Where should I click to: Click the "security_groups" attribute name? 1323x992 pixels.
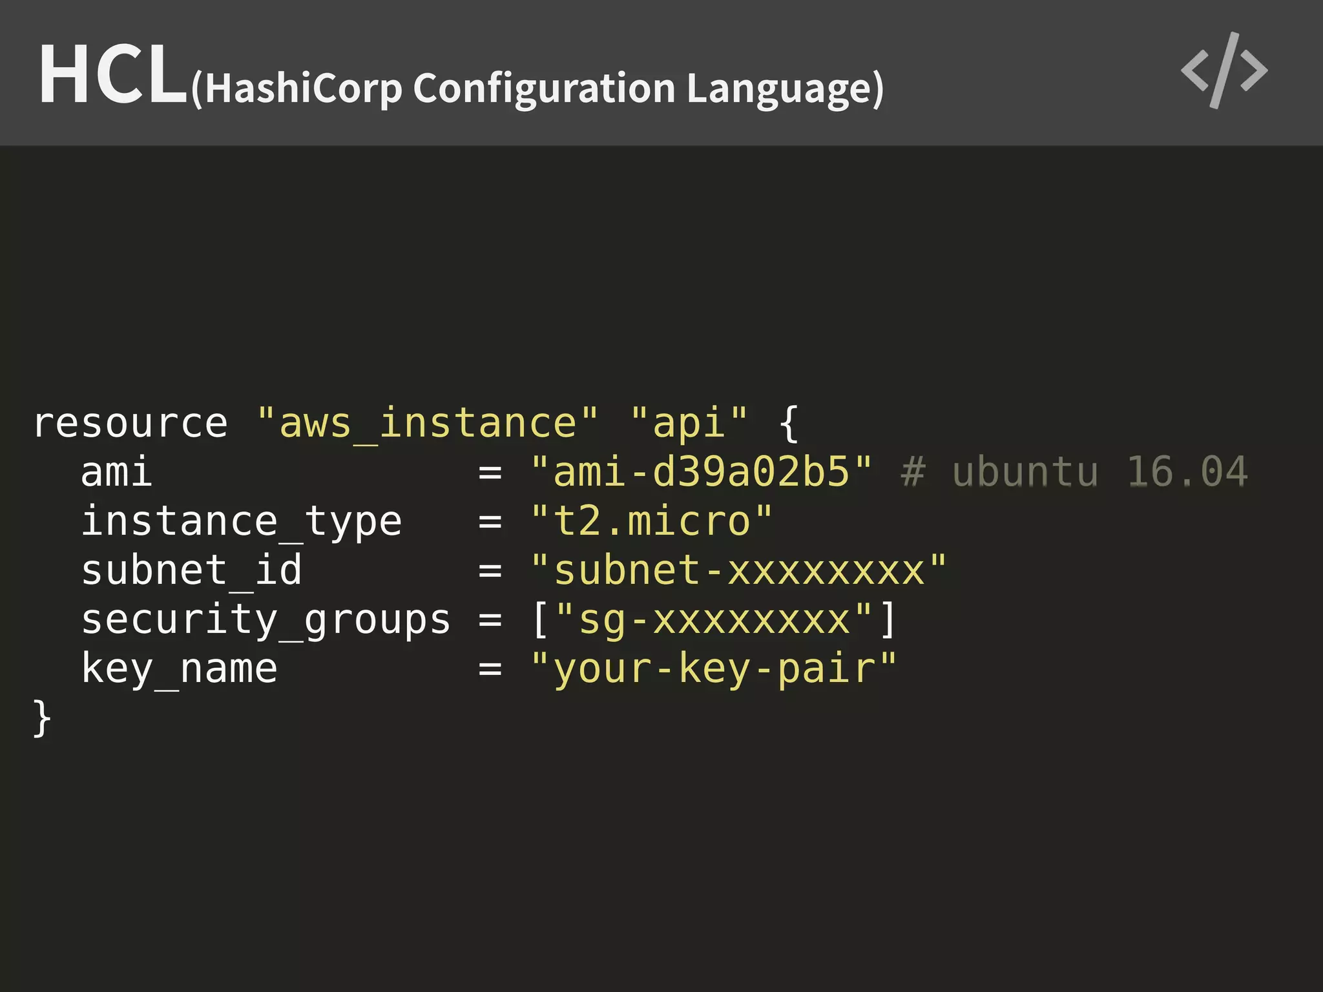click(266, 621)
